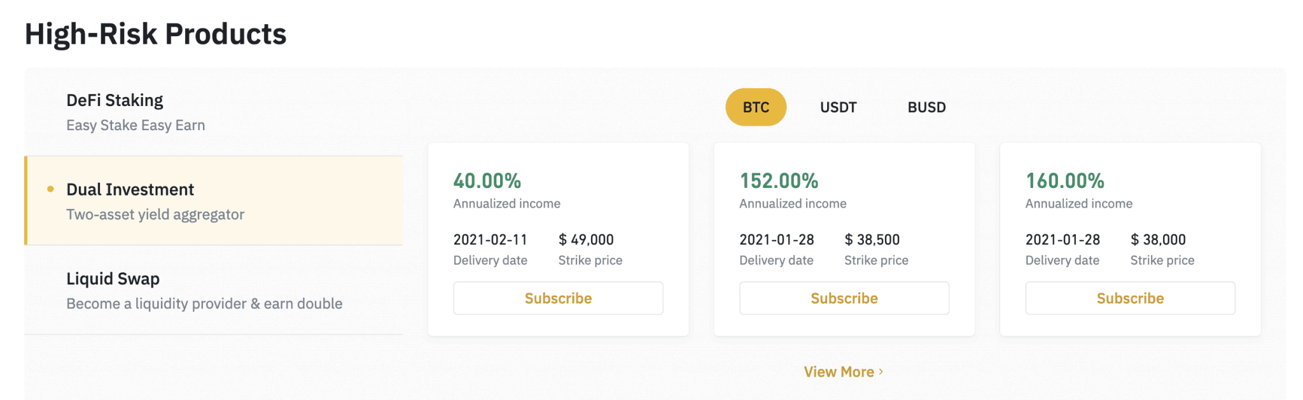Viewport: 1303px width, 400px height.
Task: Subscribe to the 40.00% annualized product
Action: (558, 298)
